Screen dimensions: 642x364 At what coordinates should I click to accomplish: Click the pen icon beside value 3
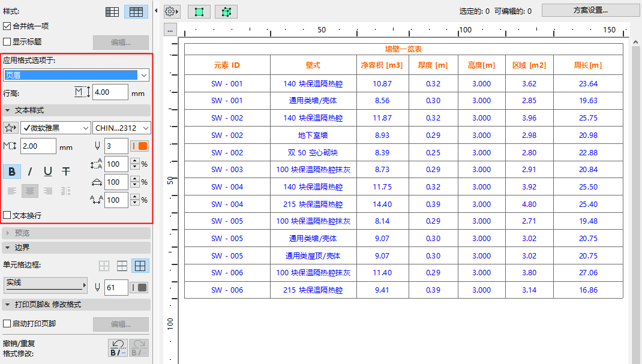coord(97,146)
